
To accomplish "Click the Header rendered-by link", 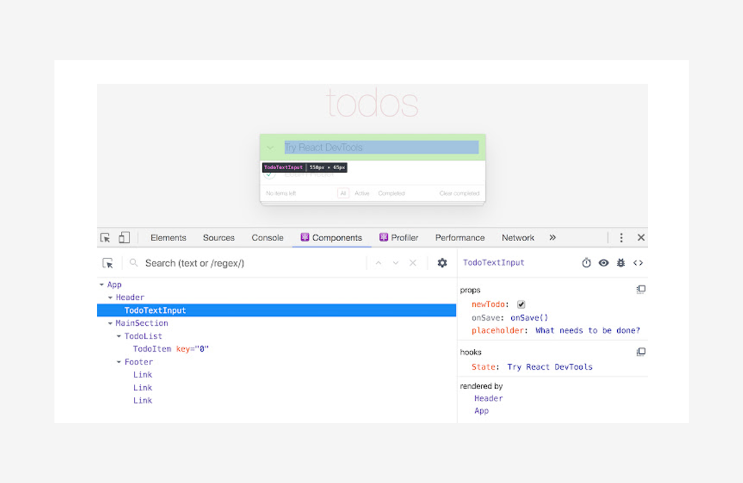I will [488, 398].
